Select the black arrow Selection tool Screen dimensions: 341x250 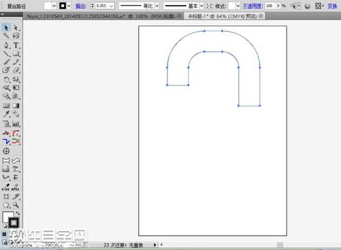pos(6,27)
